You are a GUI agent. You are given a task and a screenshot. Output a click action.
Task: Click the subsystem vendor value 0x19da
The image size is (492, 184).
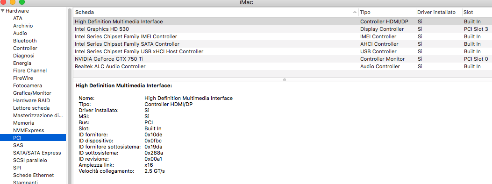point(153,147)
